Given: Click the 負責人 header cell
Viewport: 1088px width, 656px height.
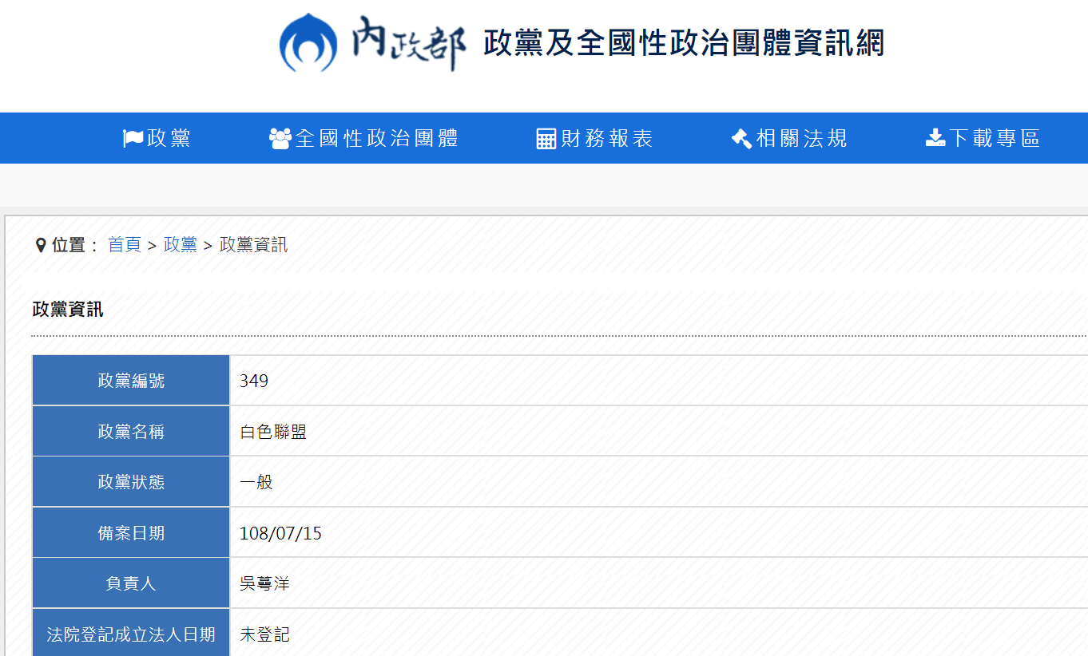Looking at the screenshot, I should click(131, 583).
